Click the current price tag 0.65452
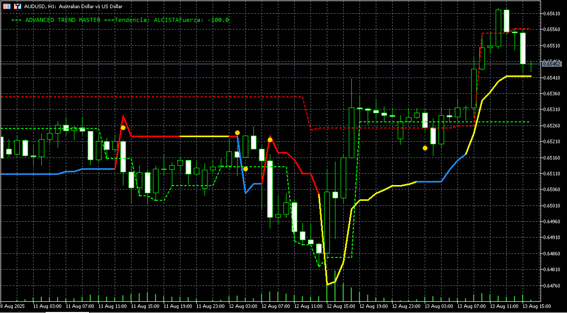 click(552, 64)
